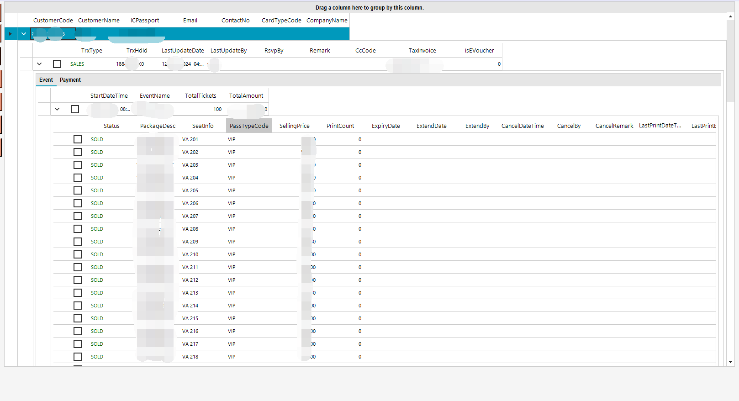Viewport: 739px width, 401px height.
Task: Tick the event row checkbox
Action: pos(75,109)
